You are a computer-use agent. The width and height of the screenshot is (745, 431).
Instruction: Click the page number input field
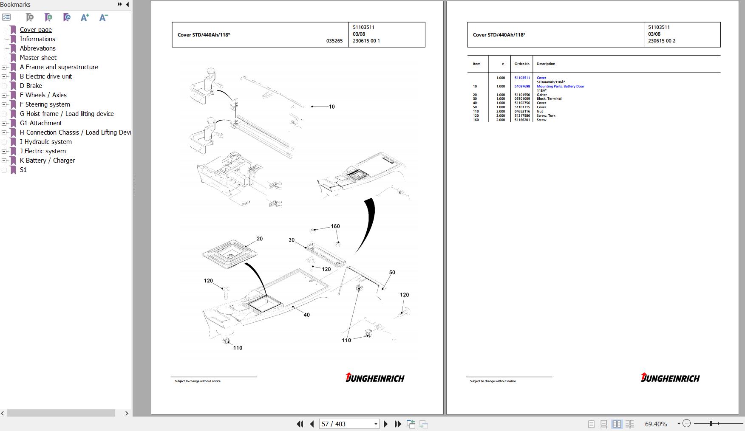pos(346,424)
